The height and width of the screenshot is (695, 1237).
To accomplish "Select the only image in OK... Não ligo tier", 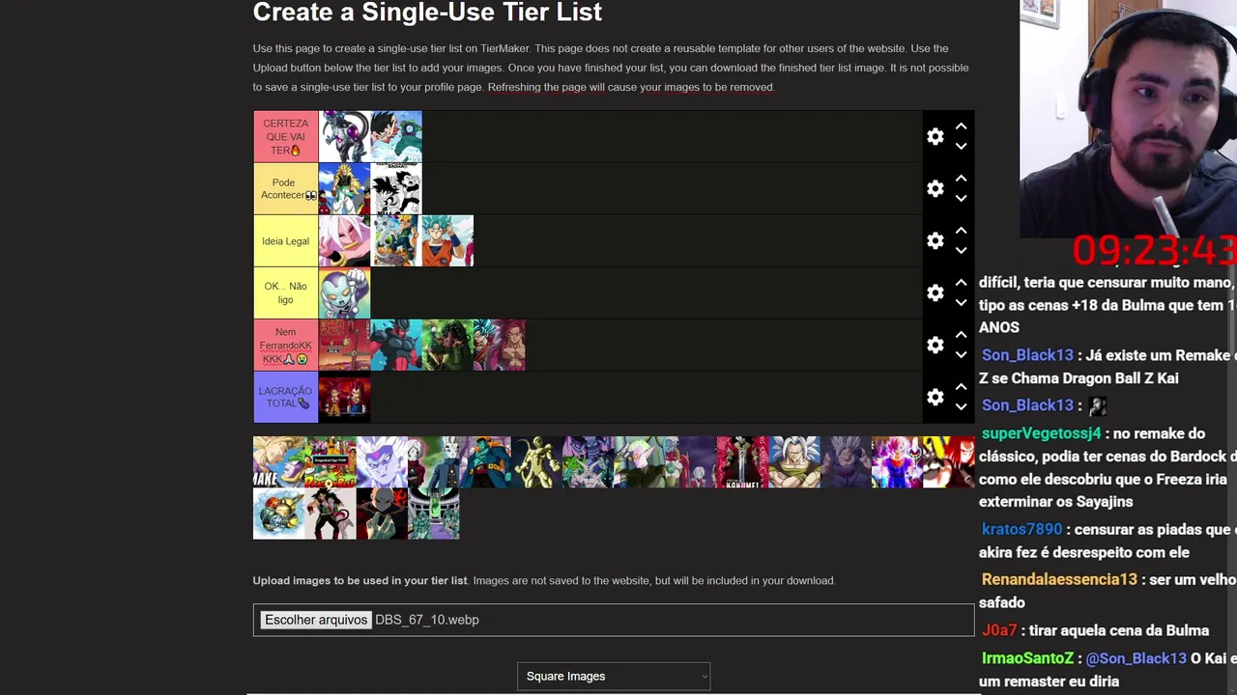I will (344, 293).
